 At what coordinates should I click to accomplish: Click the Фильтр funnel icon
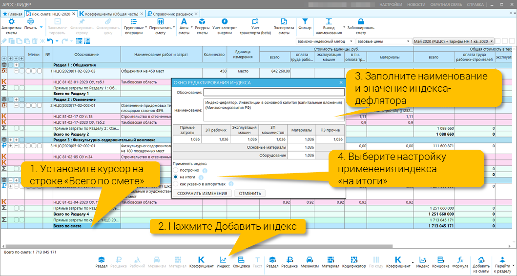click(305, 21)
